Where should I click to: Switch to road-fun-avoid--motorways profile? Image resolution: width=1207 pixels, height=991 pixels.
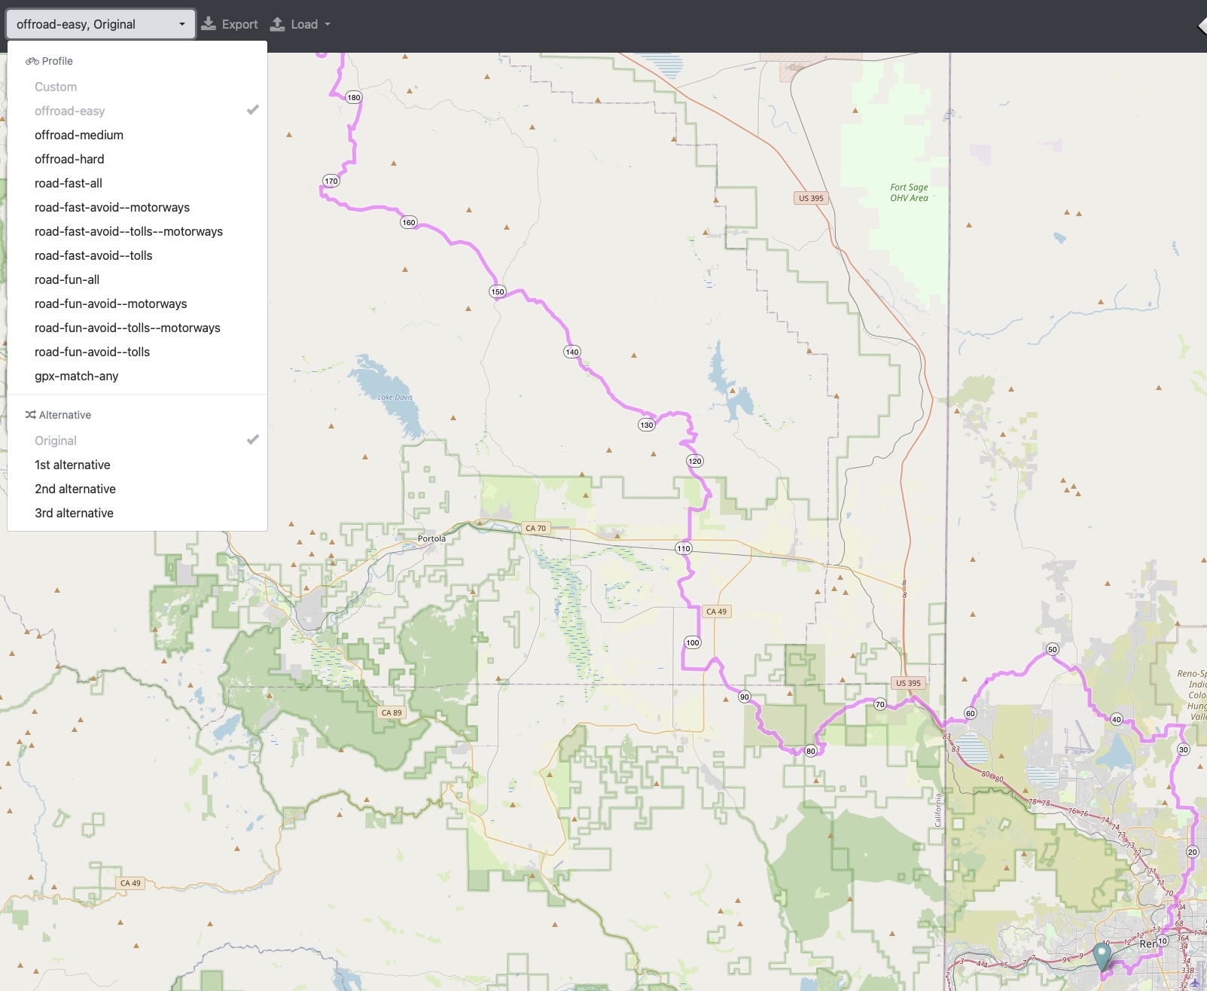pyautogui.click(x=137, y=303)
